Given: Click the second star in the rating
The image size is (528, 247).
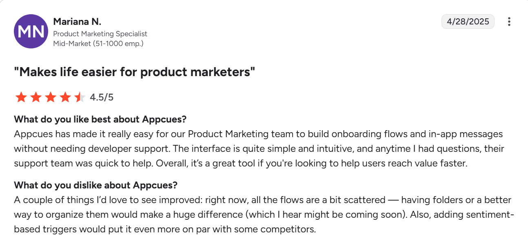Looking at the screenshot, I should point(36,97).
